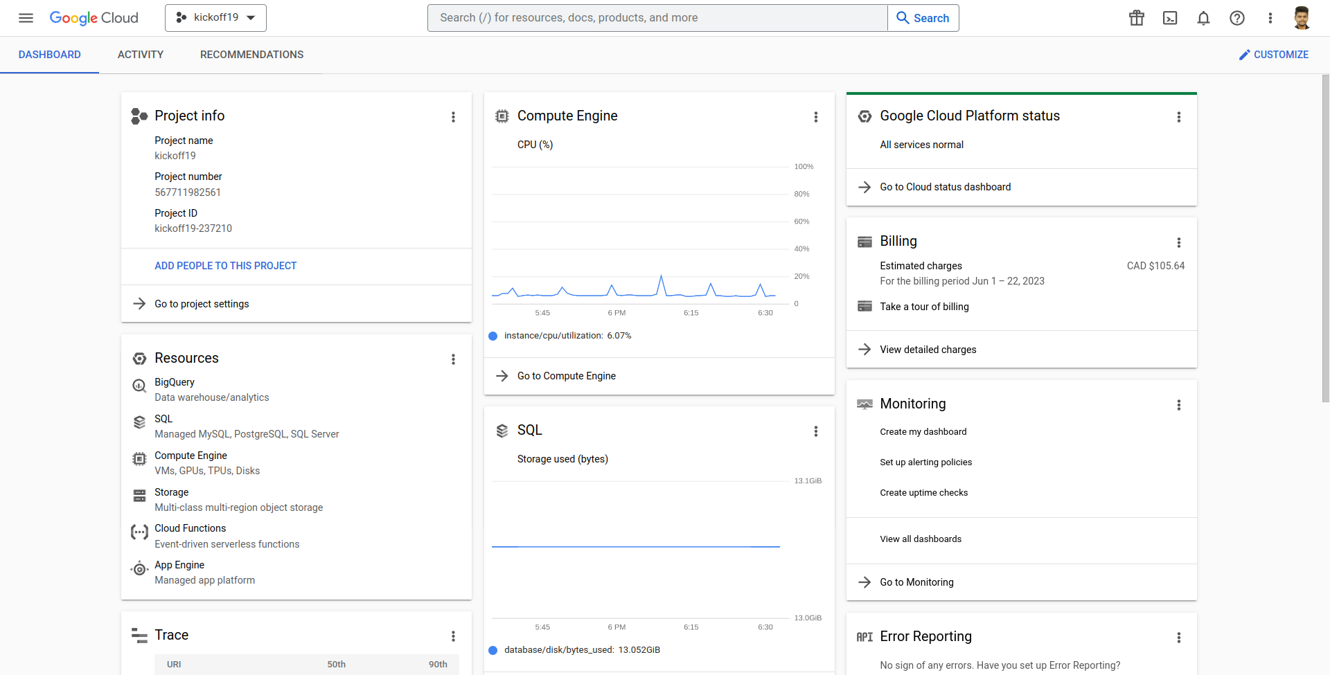This screenshot has height=675, width=1330.
Task: Open the help question mark icon
Action: [1237, 18]
